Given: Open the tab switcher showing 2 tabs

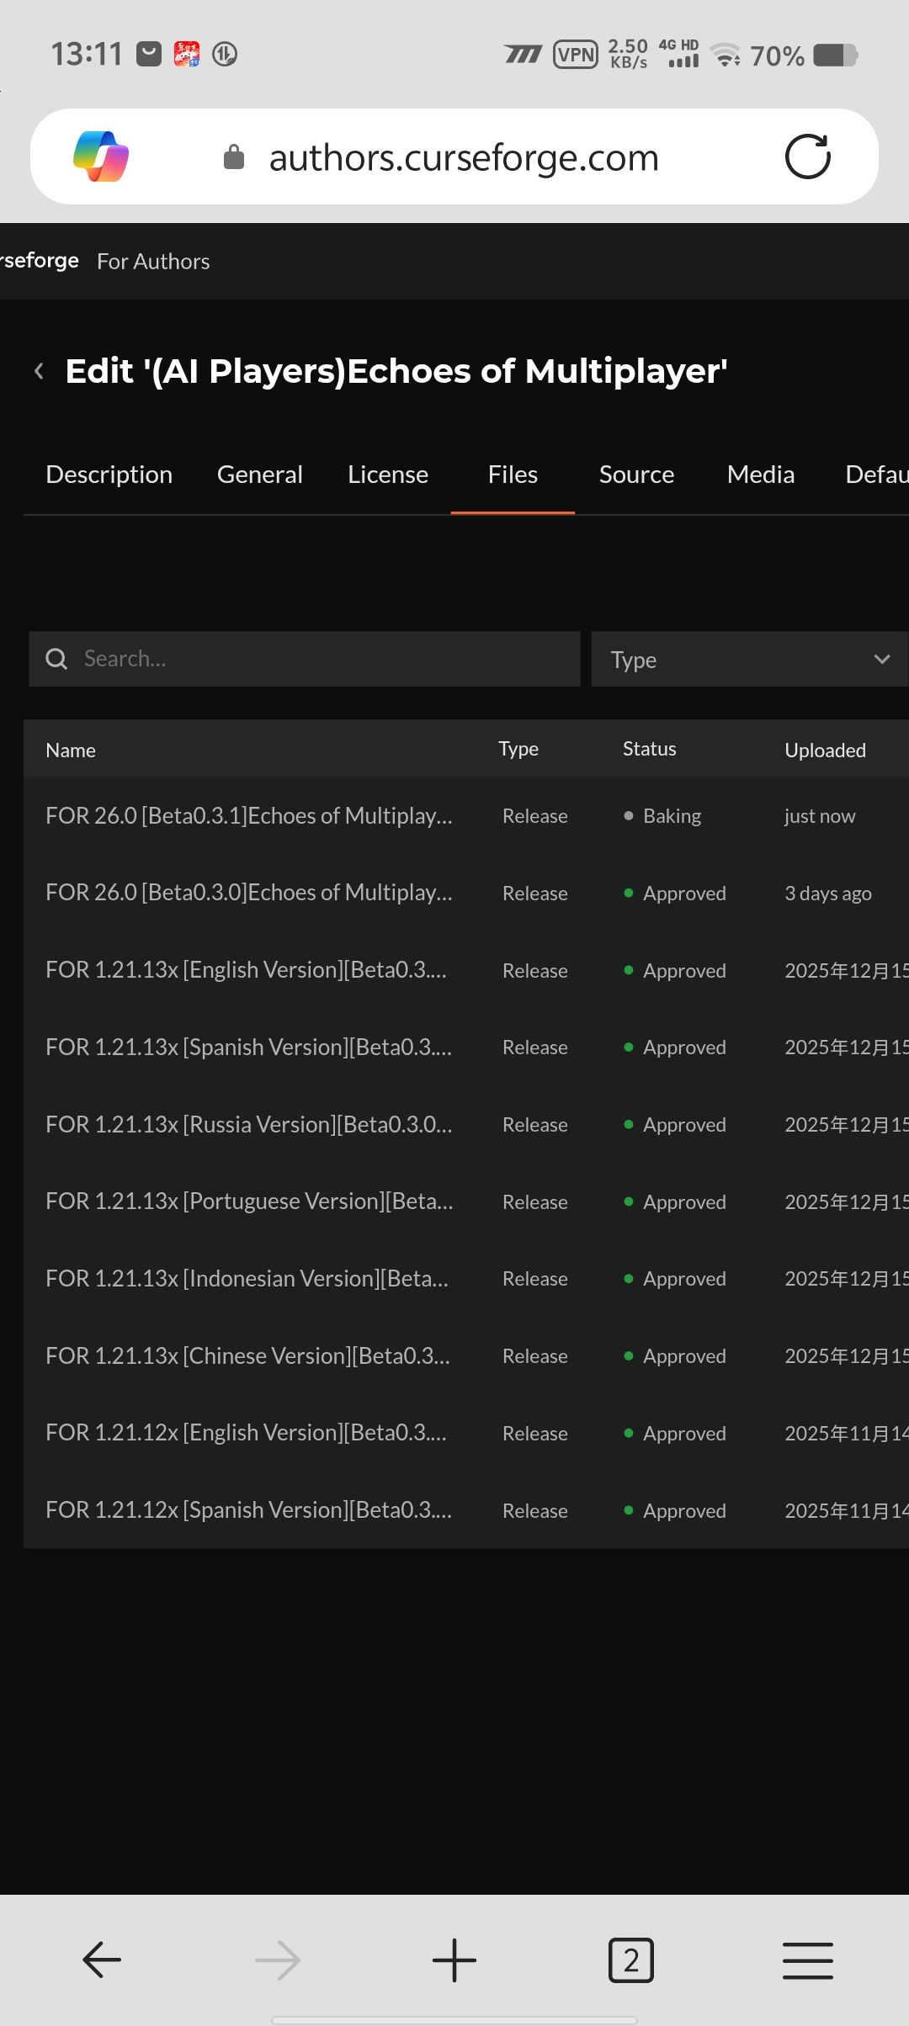Looking at the screenshot, I should 631,1960.
